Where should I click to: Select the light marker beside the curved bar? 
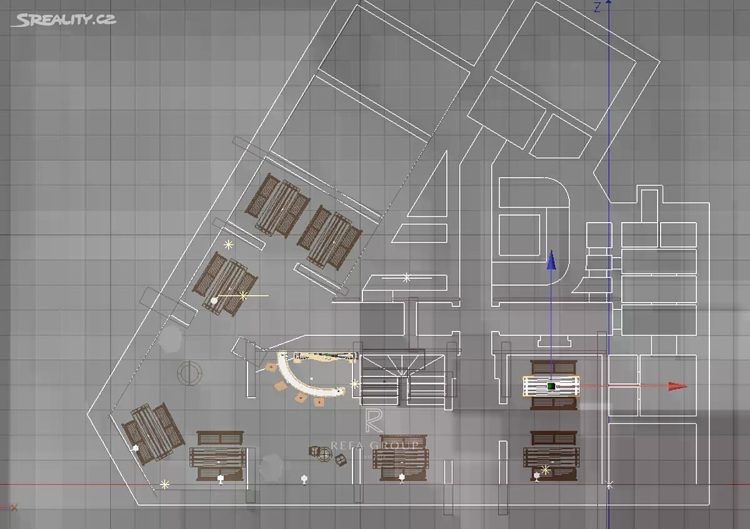[355, 384]
